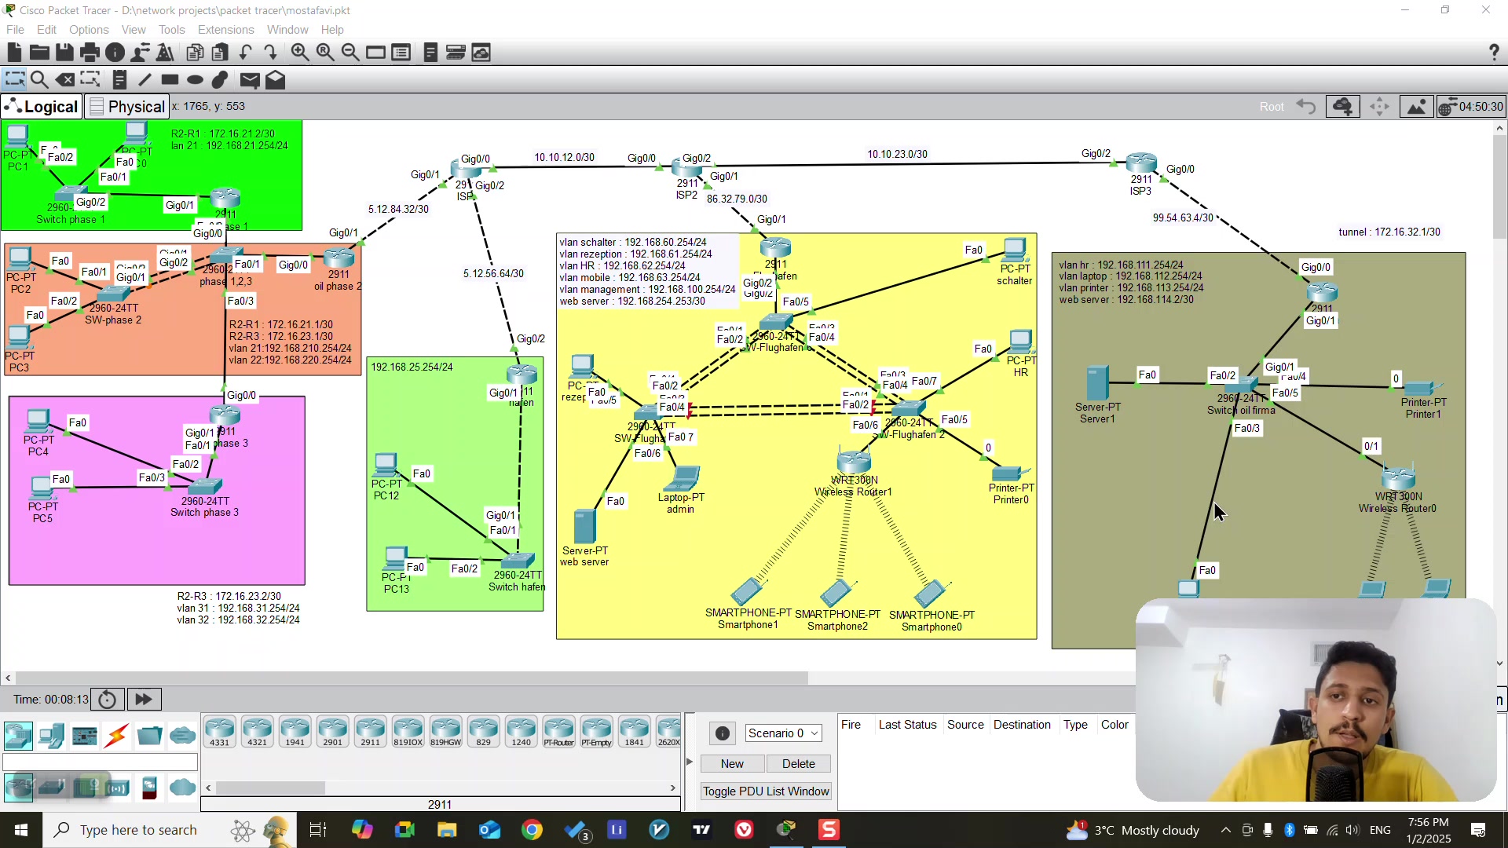Reset zoom with the magnifier R icon
This screenshot has height=848, width=1508.
[324, 53]
